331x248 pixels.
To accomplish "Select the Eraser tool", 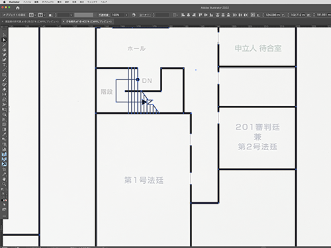I will [4, 89].
